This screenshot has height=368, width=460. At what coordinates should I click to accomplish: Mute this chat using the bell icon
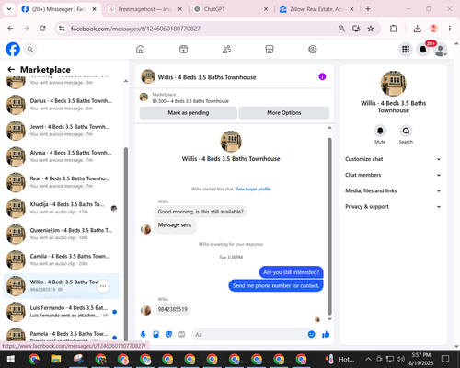tap(380, 131)
